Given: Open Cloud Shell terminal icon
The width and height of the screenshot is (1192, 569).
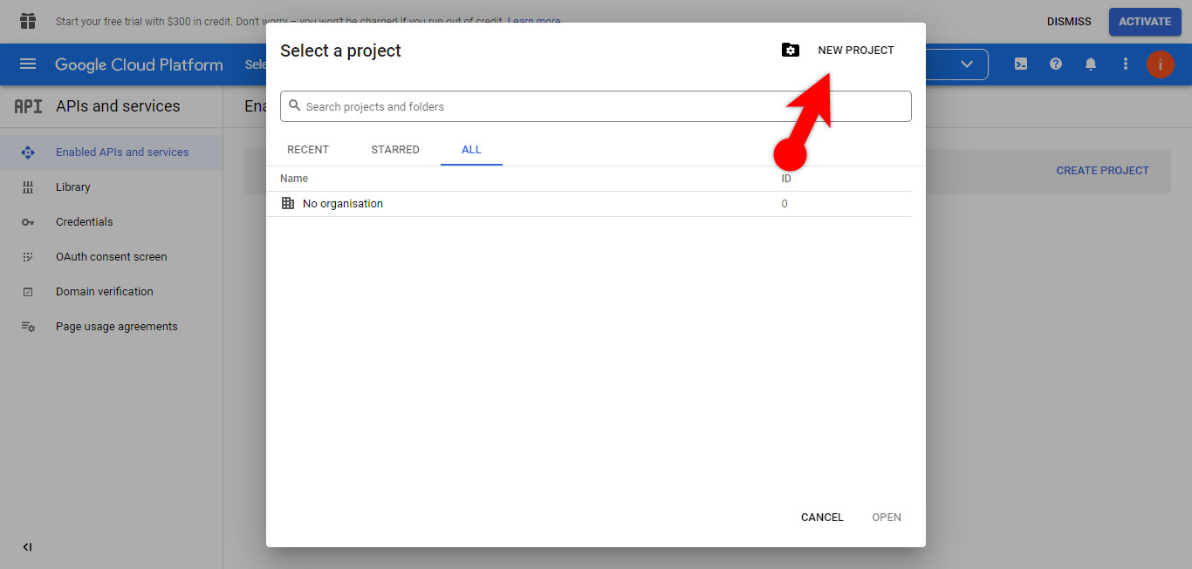Looking at the screenshot, I should click(1020, 64).
